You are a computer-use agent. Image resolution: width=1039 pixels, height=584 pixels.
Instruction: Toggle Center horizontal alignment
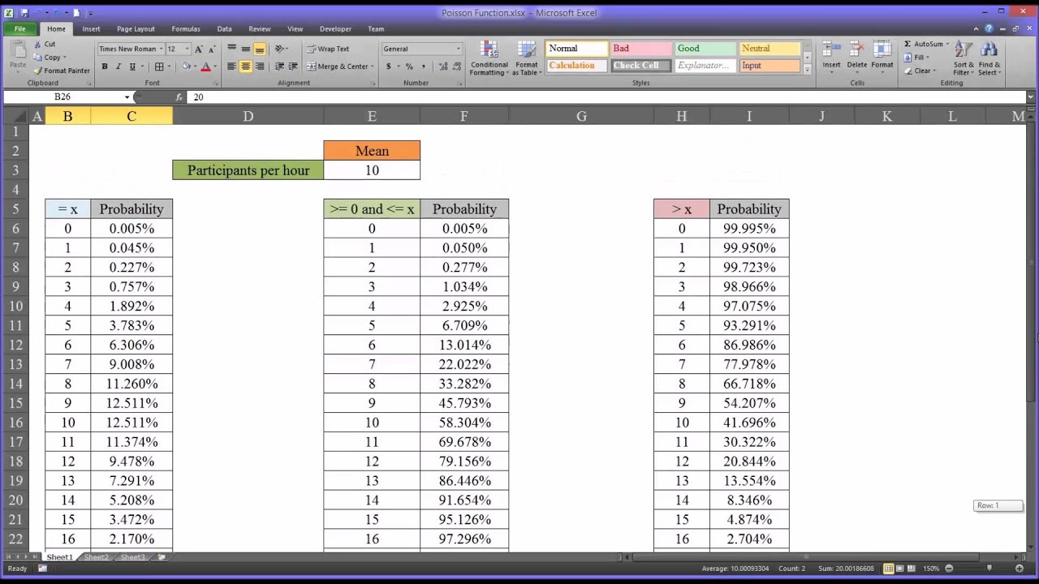[x=245, y=67]
